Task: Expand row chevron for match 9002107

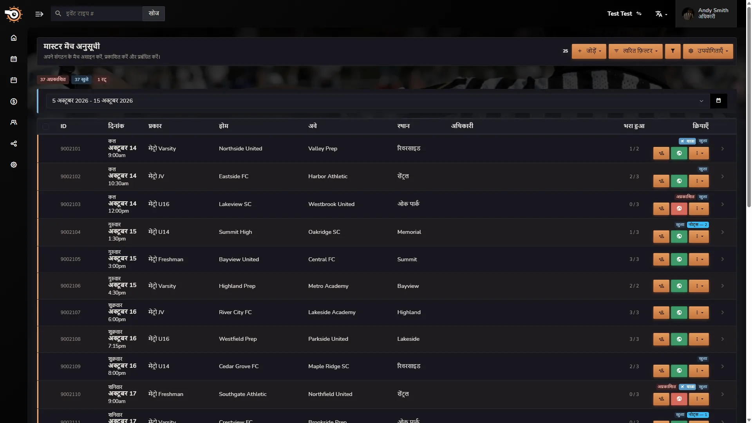Action: click(723, 313)
